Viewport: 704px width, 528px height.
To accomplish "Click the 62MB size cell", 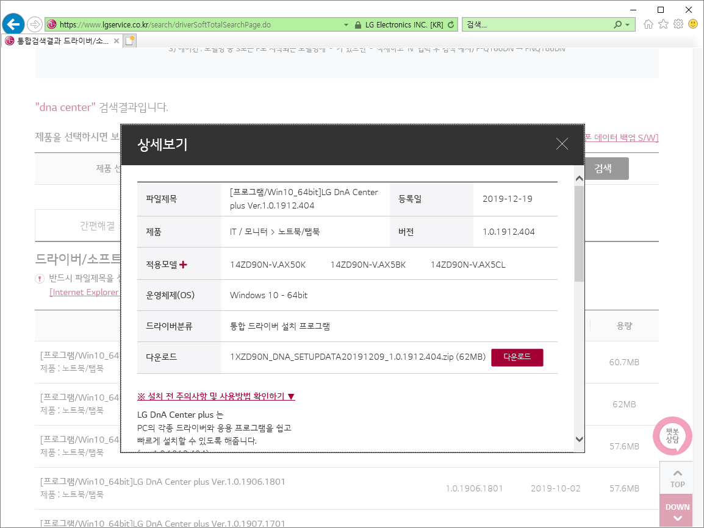I will pos(624,404).
